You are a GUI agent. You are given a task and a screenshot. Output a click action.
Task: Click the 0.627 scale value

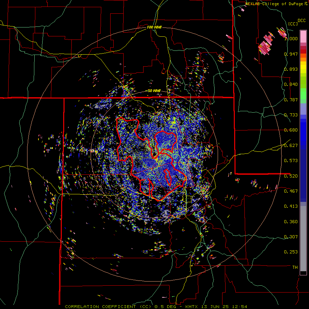291,145
